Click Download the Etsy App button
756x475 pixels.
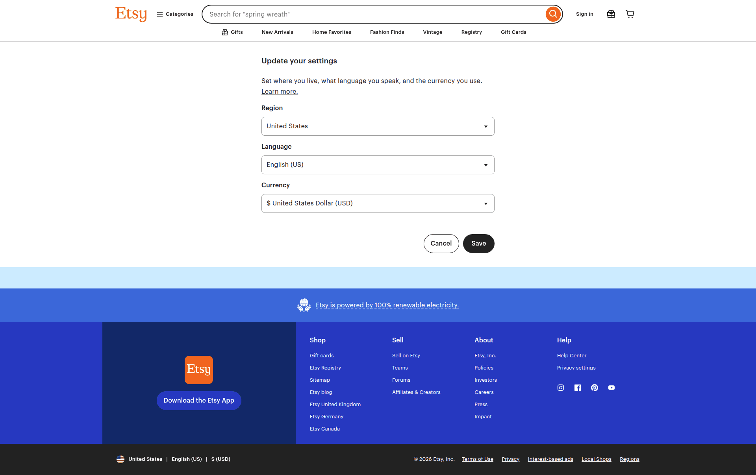pos(199,401)
